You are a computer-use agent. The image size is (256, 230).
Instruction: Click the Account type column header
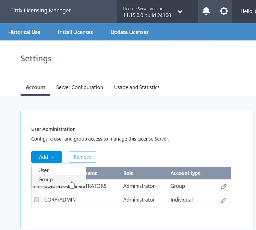[x=185, y=173]
